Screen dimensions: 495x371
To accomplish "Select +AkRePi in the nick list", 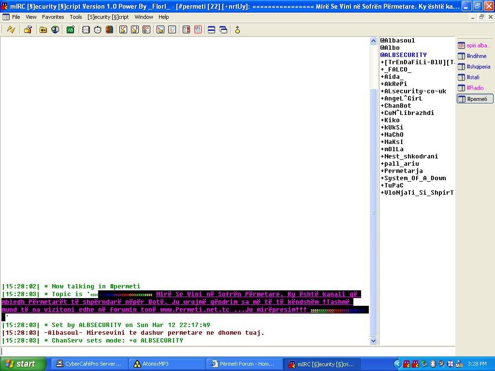I will pyautogui.click(x=393, y=84).
